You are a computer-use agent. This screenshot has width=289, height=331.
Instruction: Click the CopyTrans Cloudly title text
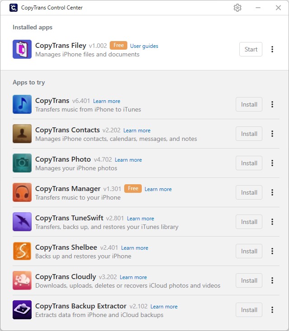click(65, 277)
